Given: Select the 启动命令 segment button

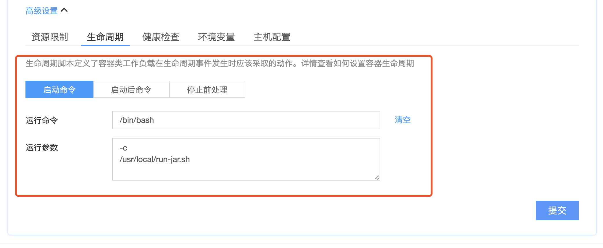Looking at the screenshot, I should coord(59,89).
